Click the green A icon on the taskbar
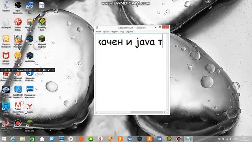Image resolution: width=252 pixels, height=142 pixels. (91, 139)
